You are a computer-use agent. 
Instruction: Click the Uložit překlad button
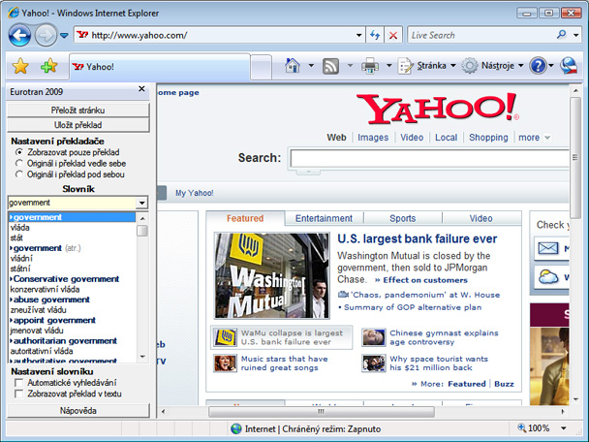pyautogui.click(x=78, y=125)
